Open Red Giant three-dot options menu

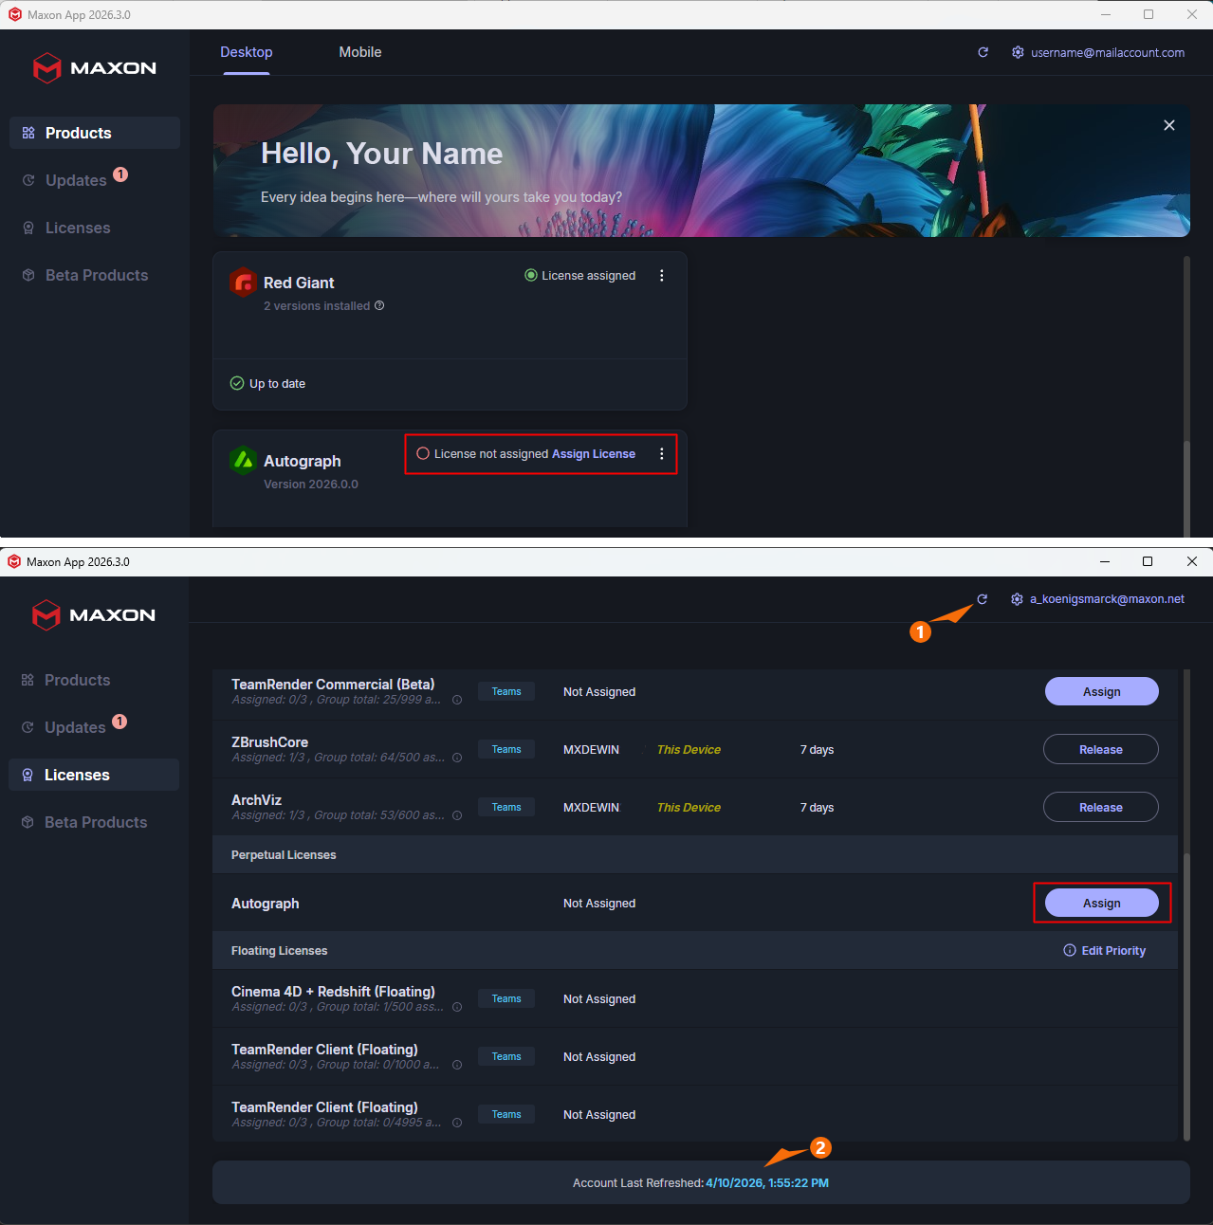coord(662,276)
